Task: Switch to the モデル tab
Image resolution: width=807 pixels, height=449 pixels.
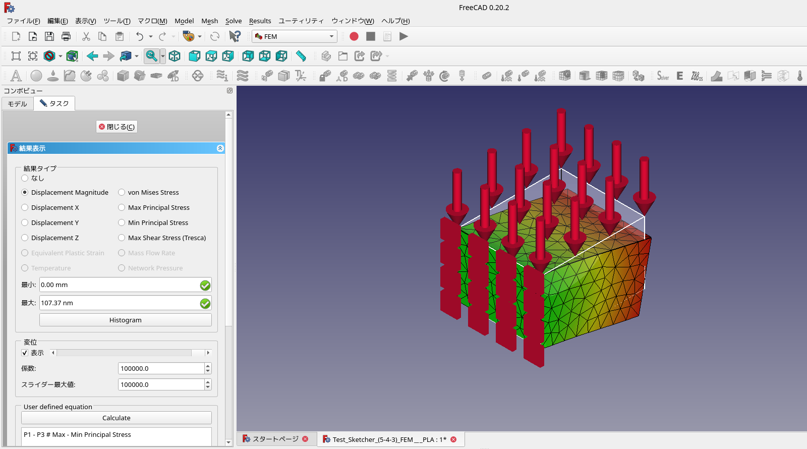Action: 18,103
